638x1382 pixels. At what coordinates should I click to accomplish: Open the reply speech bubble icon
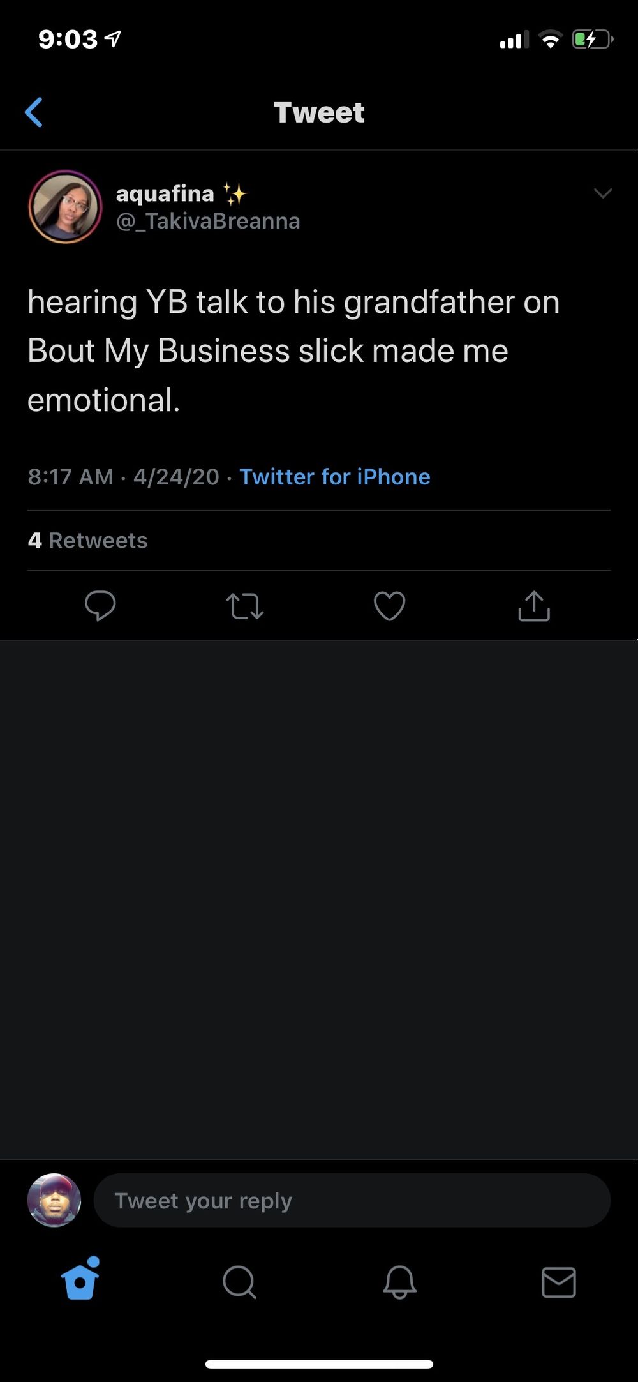pyautogui.click(x=100, y=606)
